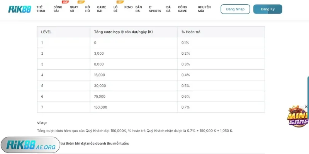Click the Level 7 row's 150,000 cell
The image size is (309, 154).
click(101, 107)
